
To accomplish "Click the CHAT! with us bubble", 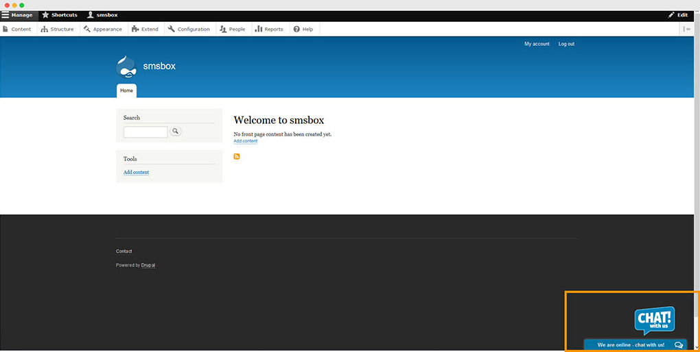I will click(x=655, y=320).
